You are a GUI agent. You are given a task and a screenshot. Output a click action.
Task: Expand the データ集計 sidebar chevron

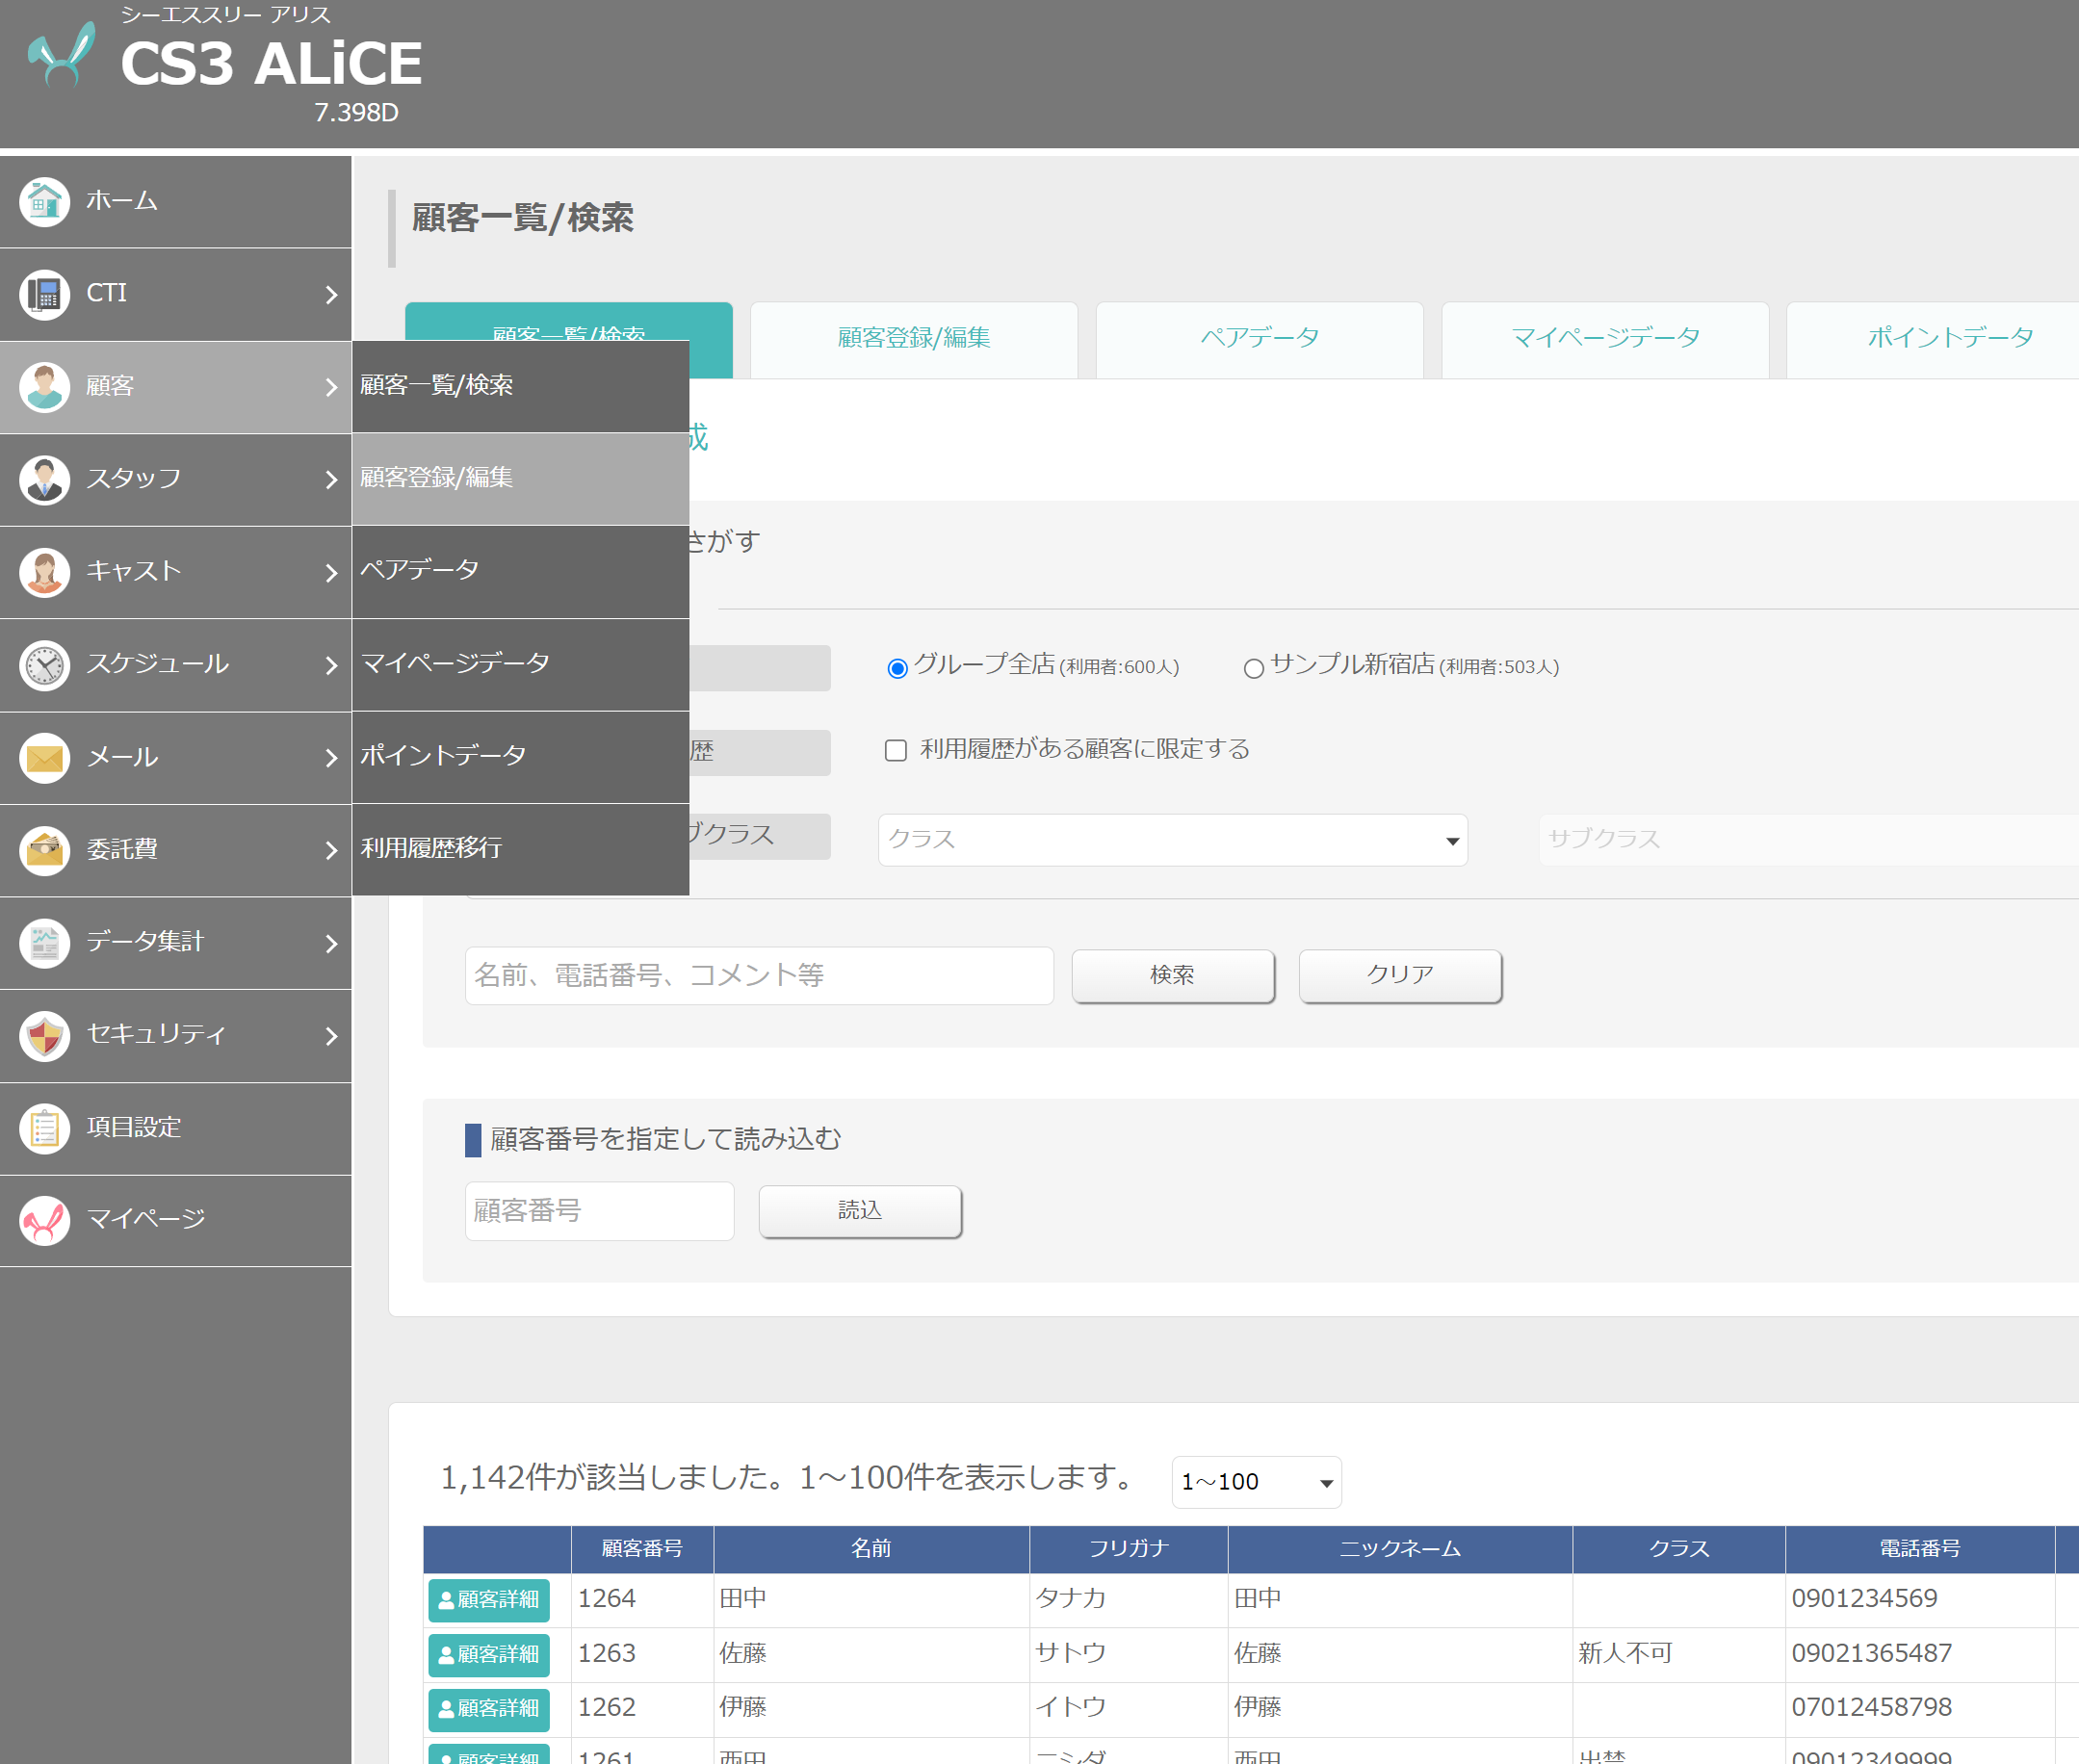click(x=331, y=943)
